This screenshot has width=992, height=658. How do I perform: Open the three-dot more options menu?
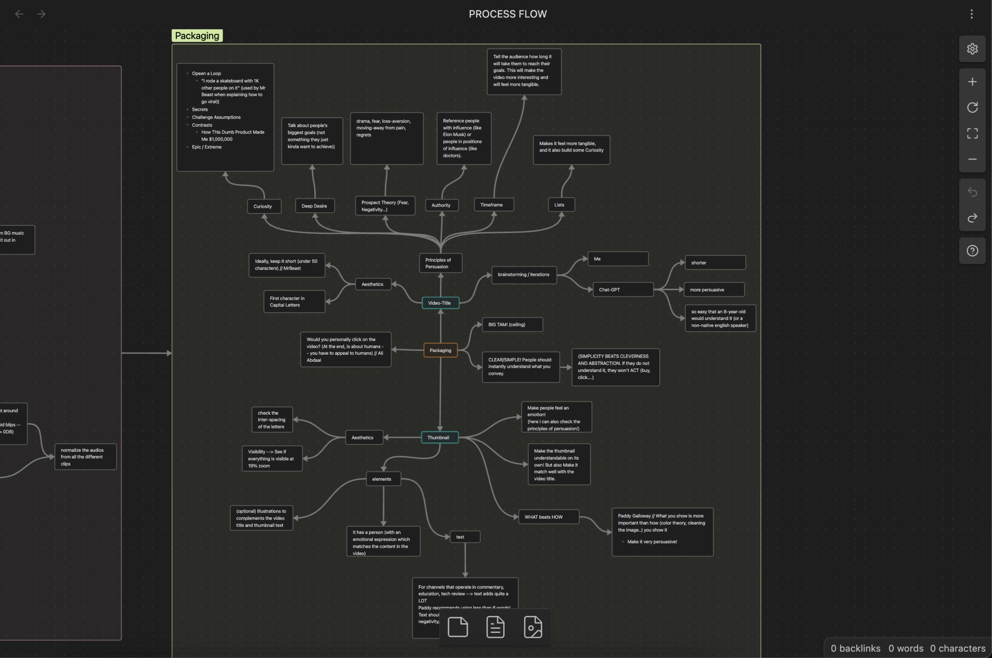(x=971, y=14)
